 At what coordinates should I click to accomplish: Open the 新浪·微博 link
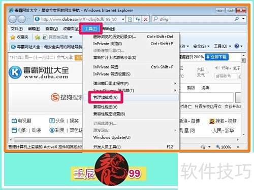coord(189,121)
